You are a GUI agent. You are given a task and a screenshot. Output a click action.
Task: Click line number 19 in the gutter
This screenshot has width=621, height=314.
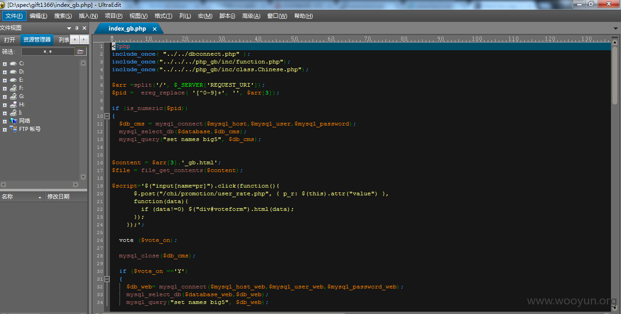[x=100, y=186]
